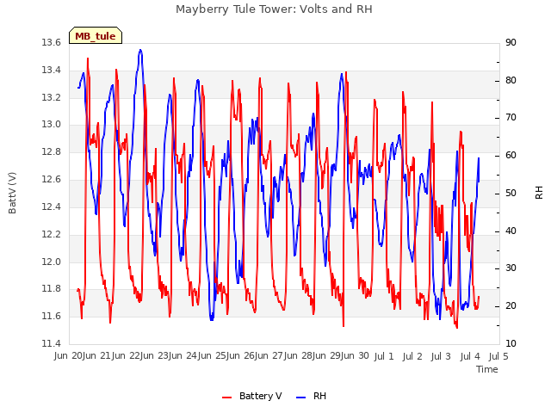Image resolution: width=551 pixels, height=413 pixels.
Task: Click the Jul 3 x-axis tick label
Action: click(441, 356)
